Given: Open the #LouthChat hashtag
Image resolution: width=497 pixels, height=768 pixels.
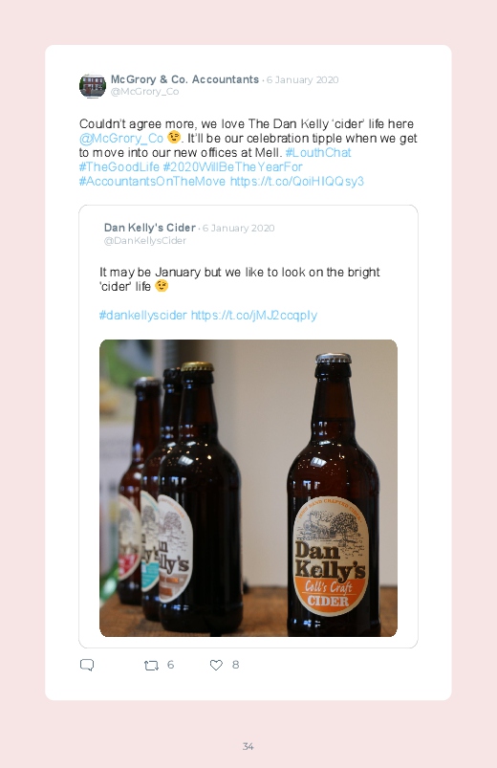Looking at the screenshot, I should 317,153.
